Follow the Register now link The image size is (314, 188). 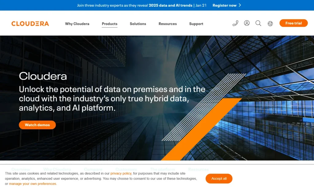coord(224,5)
